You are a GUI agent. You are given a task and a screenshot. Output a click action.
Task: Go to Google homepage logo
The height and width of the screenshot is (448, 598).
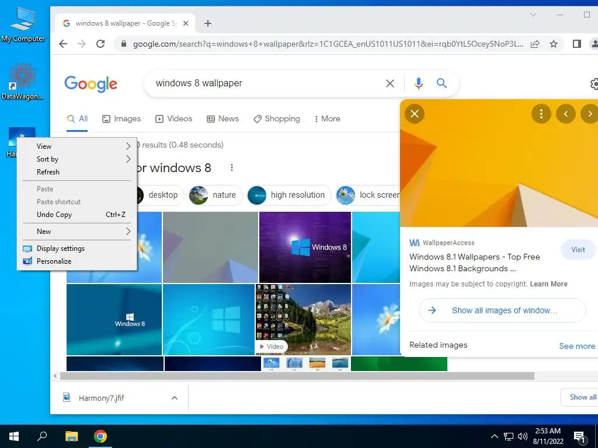[91, 84]
